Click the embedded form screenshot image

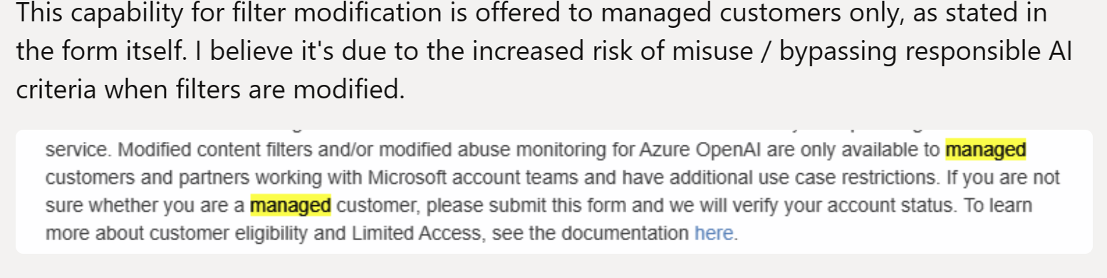[553, 191]
